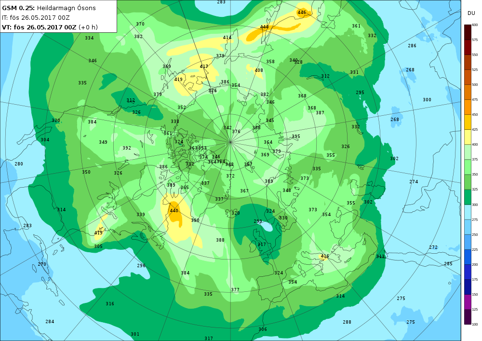
Task: Click the 377 value on the map
Action: (x=235, y=290)
